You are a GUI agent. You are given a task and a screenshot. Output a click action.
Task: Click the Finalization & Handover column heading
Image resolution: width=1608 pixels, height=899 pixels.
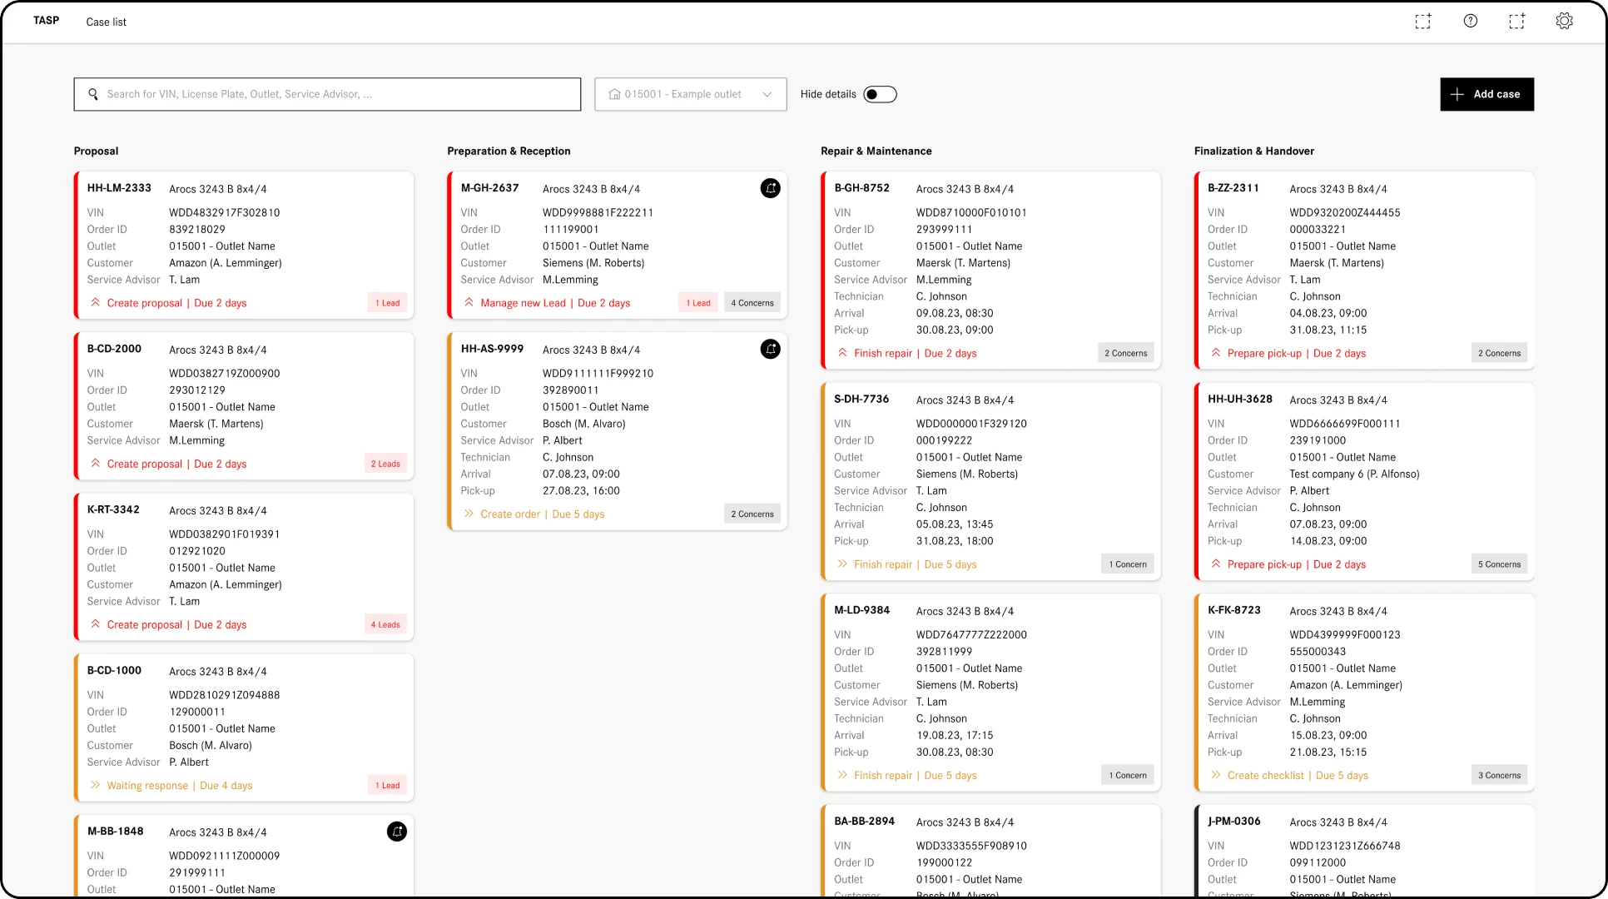click(1253, 151)
